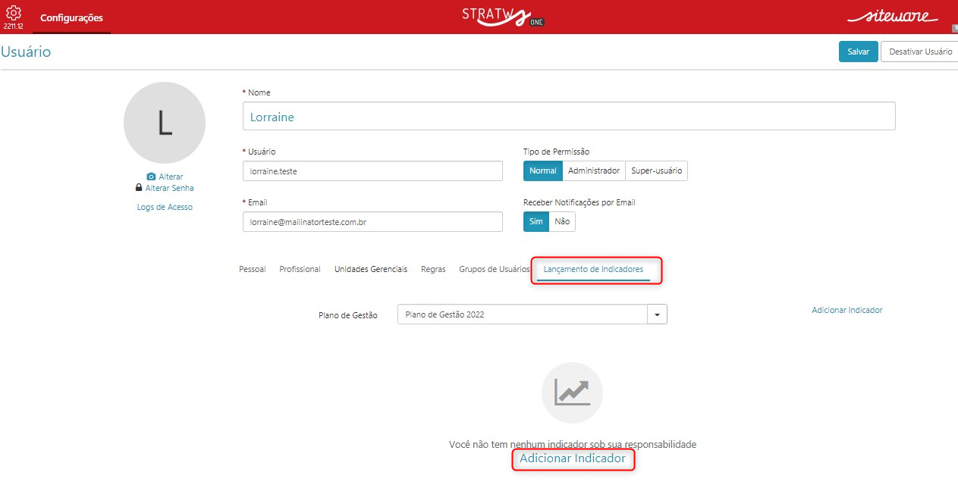958x488 pixels.
Task: Click the Desativar Usuário button
Action: click(920, 52)
